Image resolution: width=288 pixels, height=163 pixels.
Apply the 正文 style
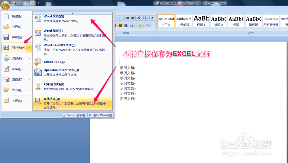(166, 21)
